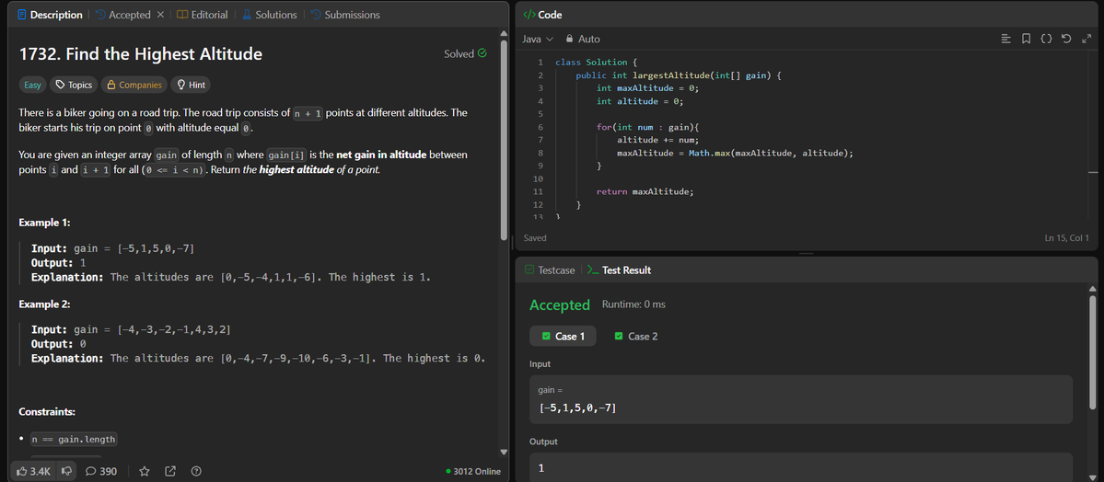Viewport: 1104px width, 482px height.
Task: Upvote the problem with thumbs up
Action: tap(33, 471)
